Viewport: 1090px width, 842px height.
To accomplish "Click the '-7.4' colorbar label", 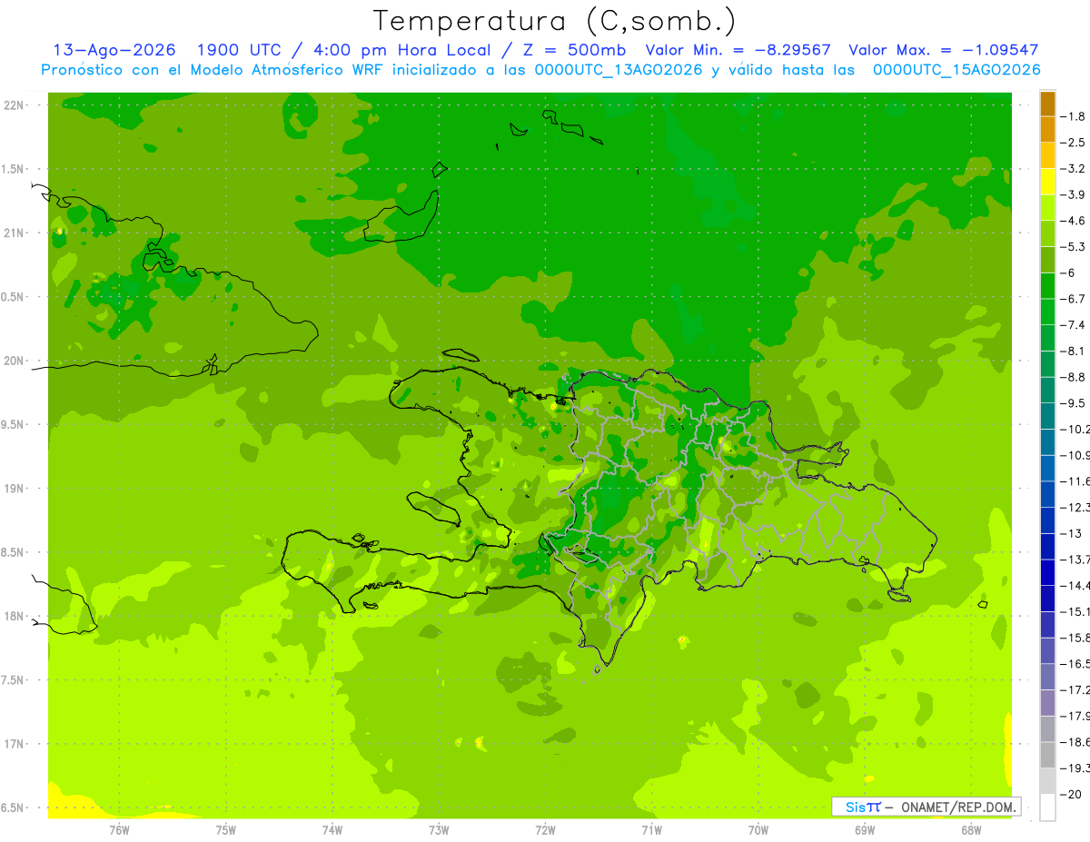I will [1073, 324].
